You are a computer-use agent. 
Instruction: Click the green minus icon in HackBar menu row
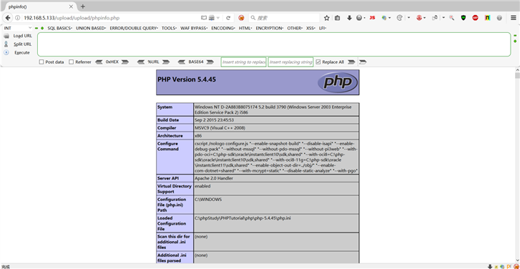(x=36, y=28)
